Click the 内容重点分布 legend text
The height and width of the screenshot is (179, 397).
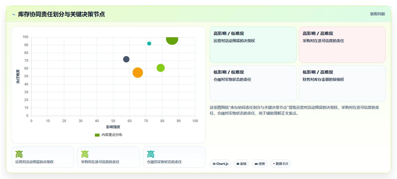pyautogui.click(x=112, y=135)
